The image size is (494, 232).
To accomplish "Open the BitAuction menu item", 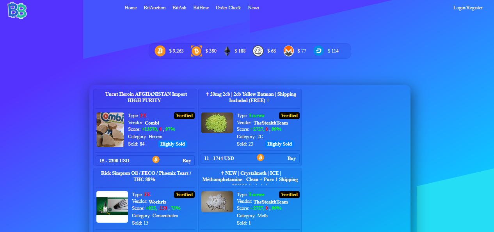I will click(155, 8).
